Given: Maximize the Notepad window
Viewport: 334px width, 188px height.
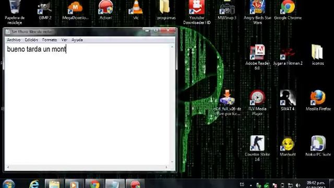Looking at the screenshot, I should (x=156, y=30).
